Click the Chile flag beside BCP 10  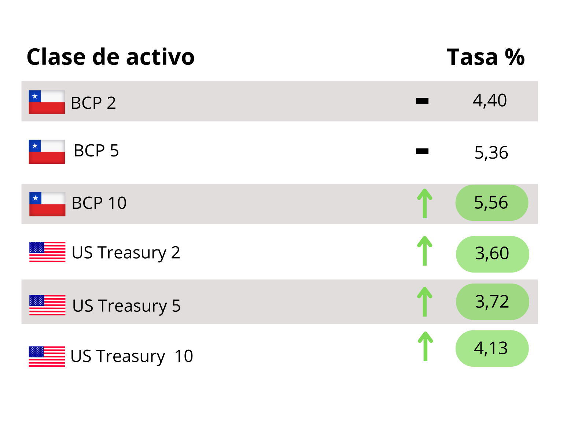47,204
